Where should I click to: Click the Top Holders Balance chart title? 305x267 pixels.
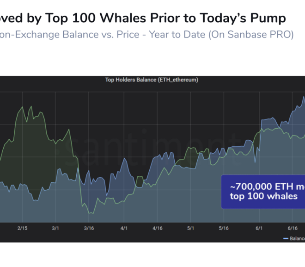coord(152,80)
